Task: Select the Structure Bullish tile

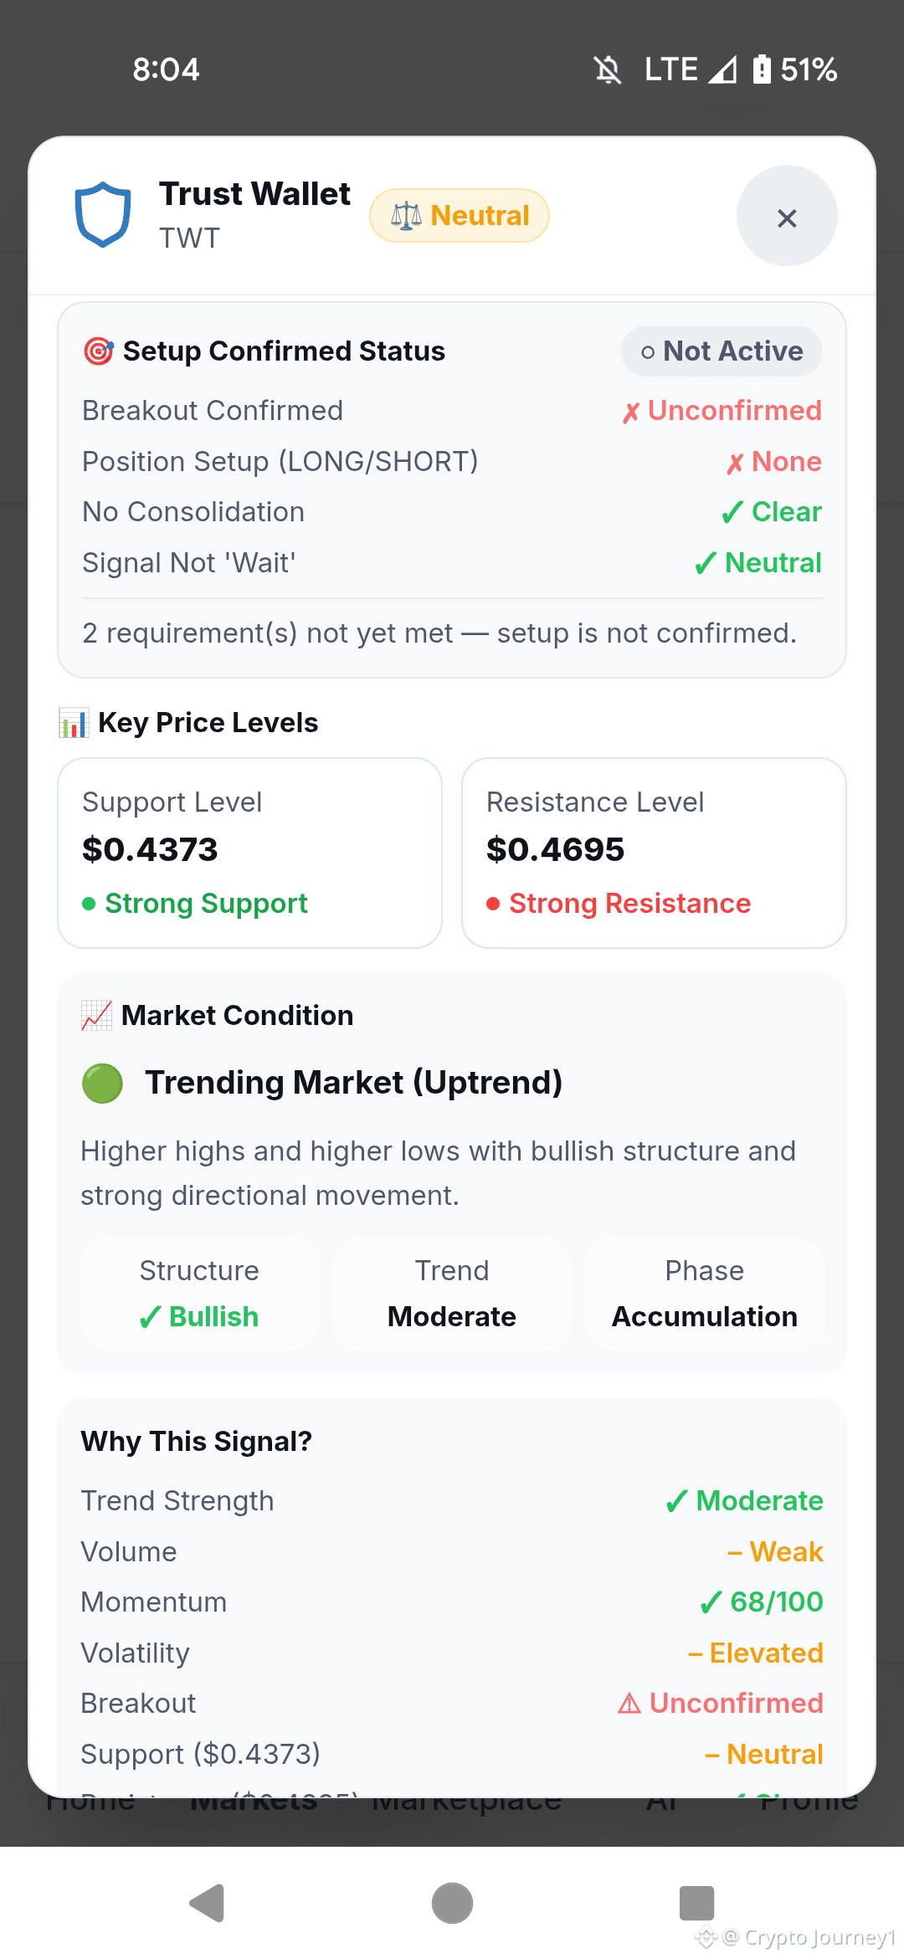Action: pos(199,1294)
